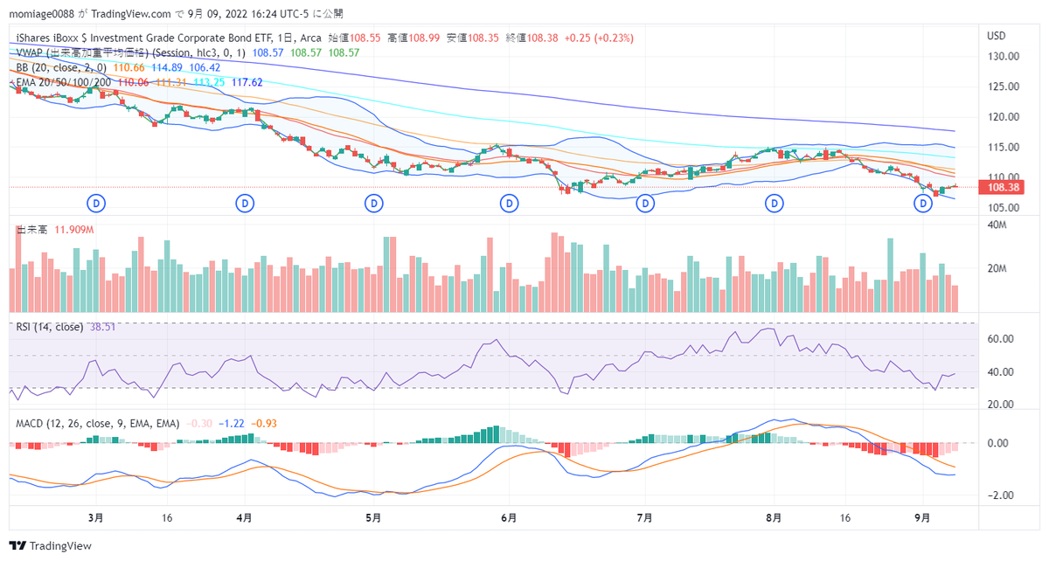Click the 6月 label on time axis
The width and height of the screenshot is (1049, 561).
[x=510, y=517]
